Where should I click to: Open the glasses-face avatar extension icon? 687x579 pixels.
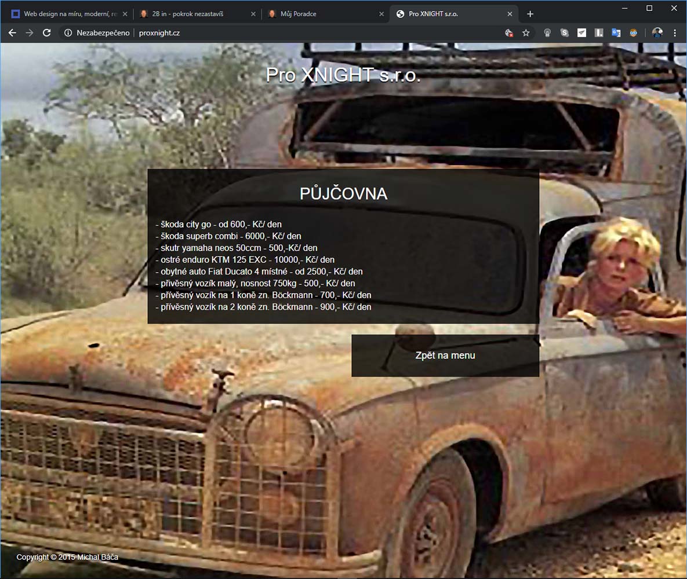pyautogui.click(x=633, y=33)
